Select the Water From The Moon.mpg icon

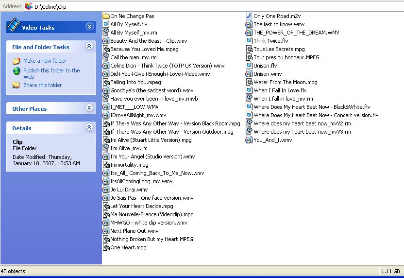[x=249, y=82]
